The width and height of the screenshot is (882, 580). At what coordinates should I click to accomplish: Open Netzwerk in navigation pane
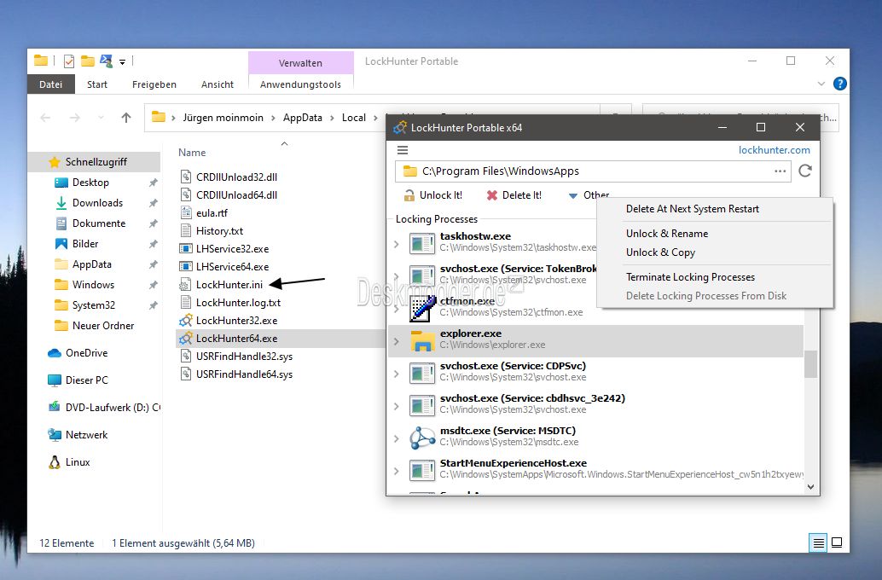tap(86, 435)
